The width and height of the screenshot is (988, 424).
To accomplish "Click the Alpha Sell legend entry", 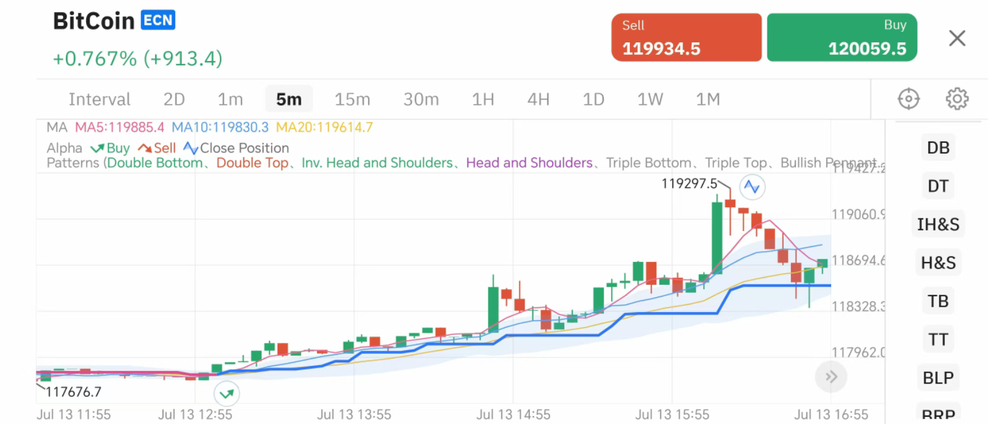I will (x=157, y=148).
